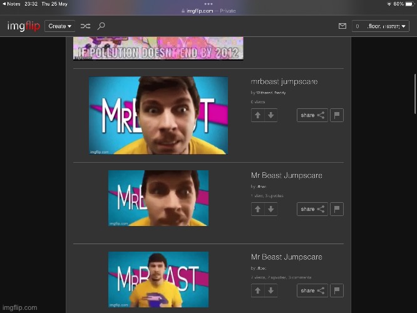The image size is (417, 313).
Task: Open the mail notifications envelope
Action: click(x=342, y=26)
